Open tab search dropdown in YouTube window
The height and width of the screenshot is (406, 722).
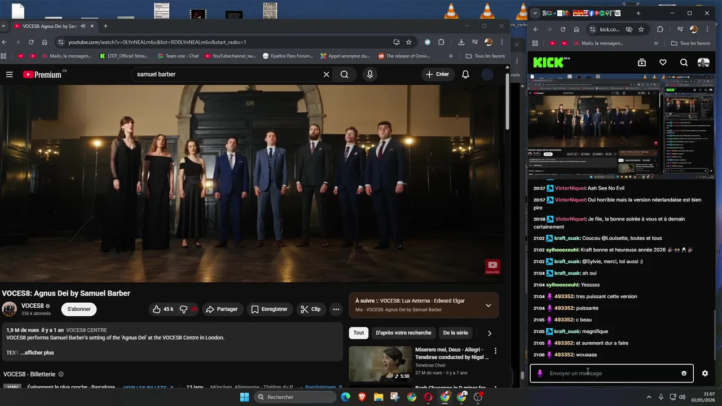coord(4,26)
